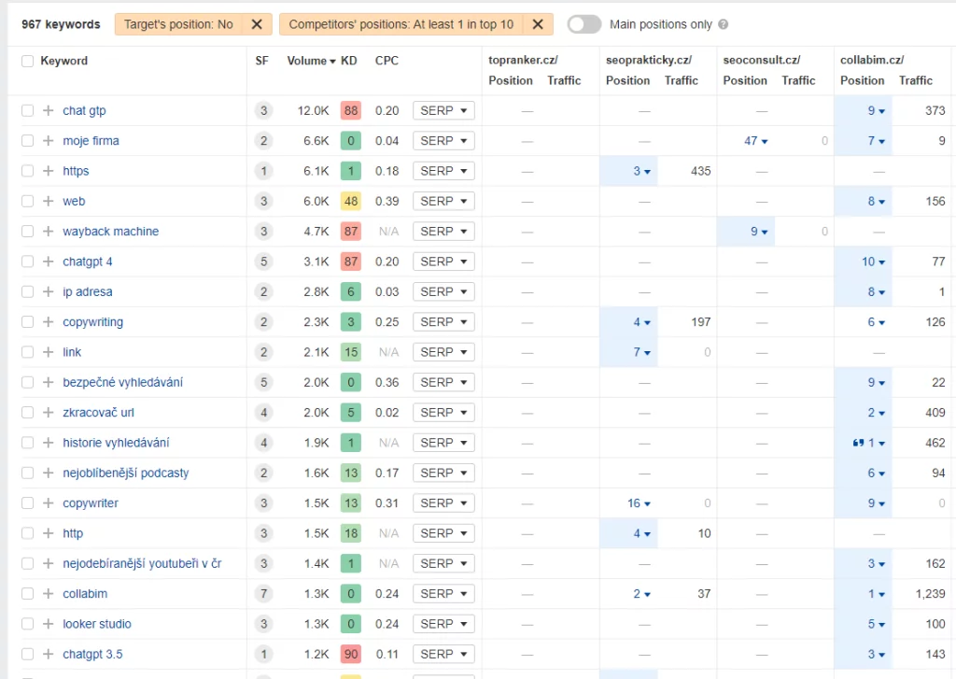Check the 'https' keyword row

tap(27, 171)
